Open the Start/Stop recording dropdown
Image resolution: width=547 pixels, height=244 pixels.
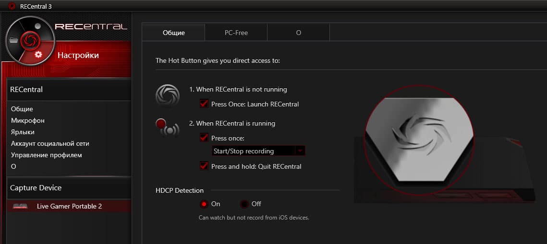click(x=258, y=151)
